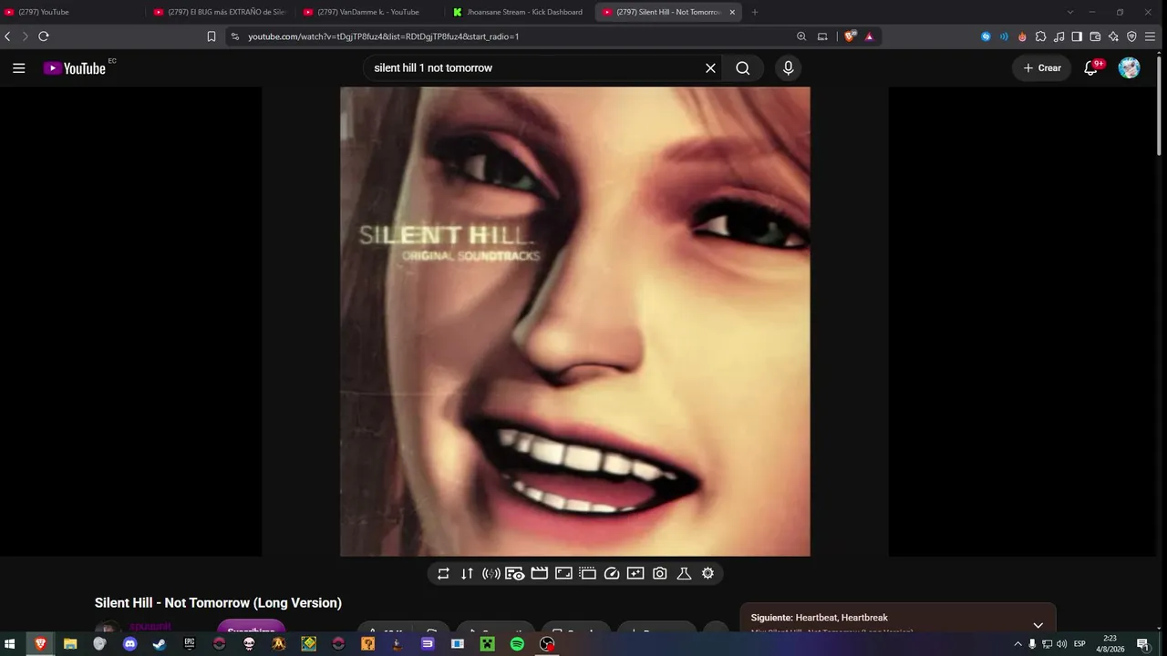
Task: Open Epic Games Launcher from the taskbar
Action: point(190,644)
